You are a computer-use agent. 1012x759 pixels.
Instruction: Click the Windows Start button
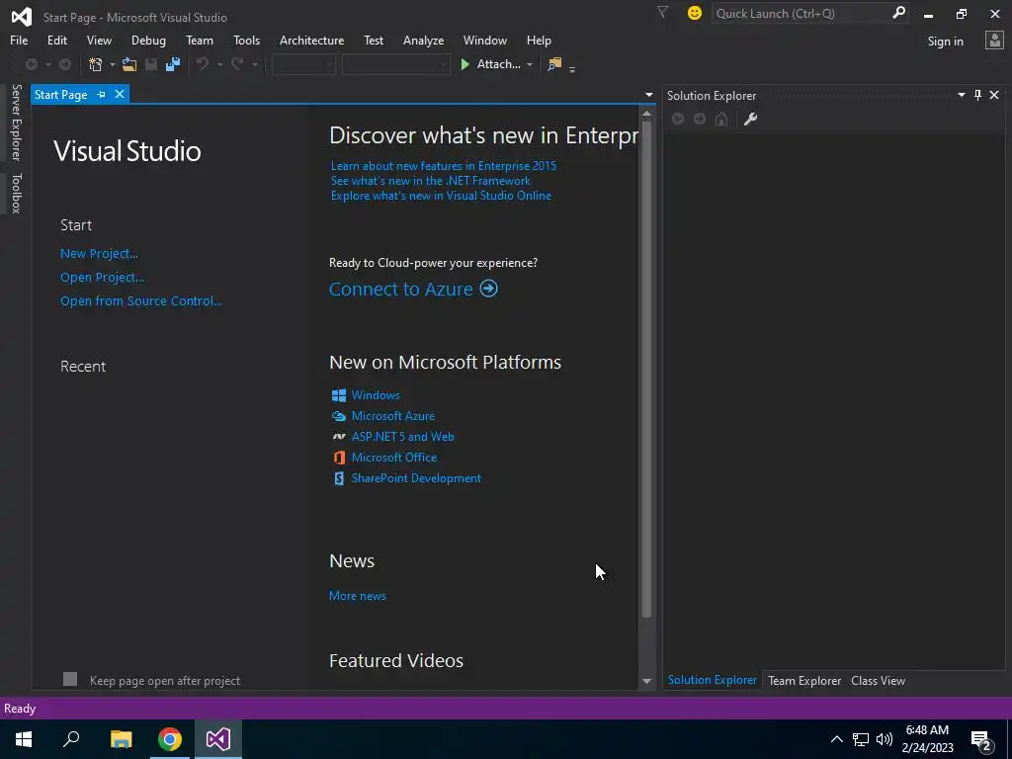tap(24, 739)
